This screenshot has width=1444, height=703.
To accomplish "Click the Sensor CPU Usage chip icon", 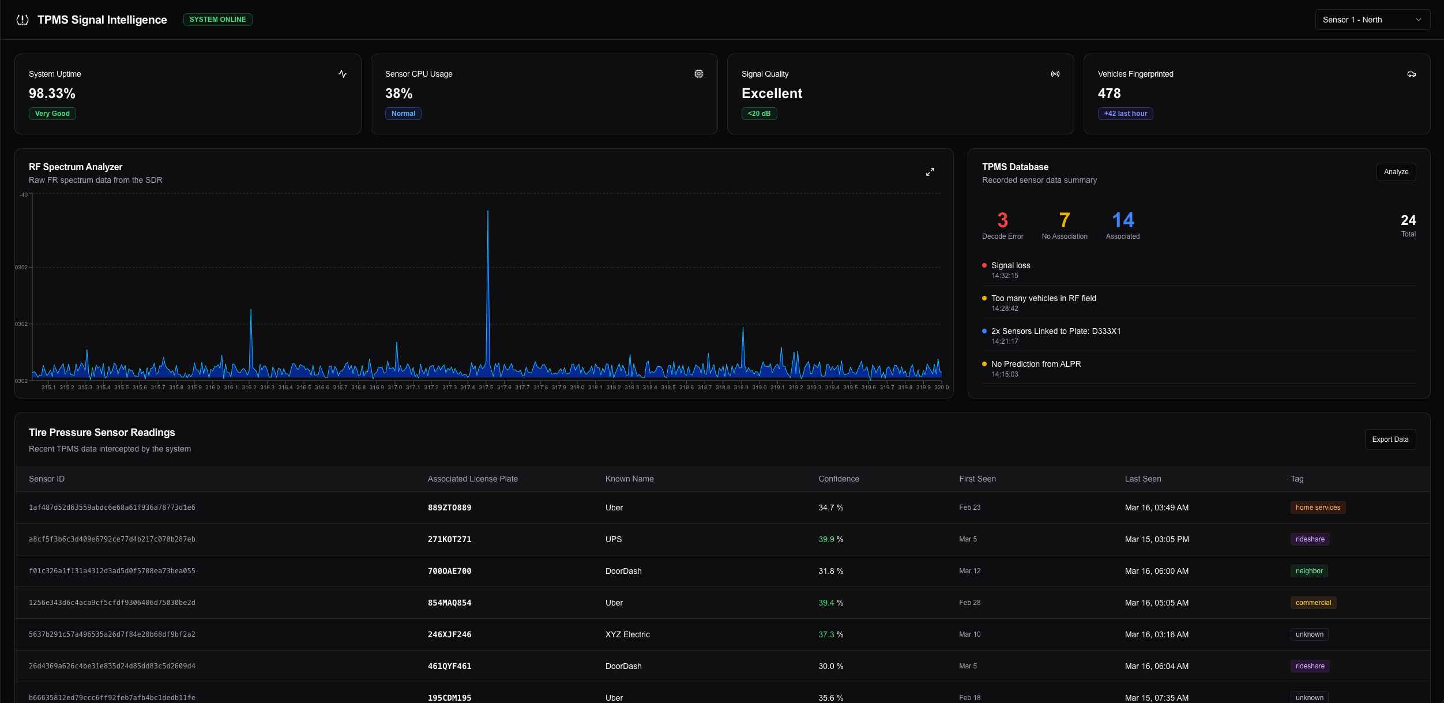I will click(698, 74).
